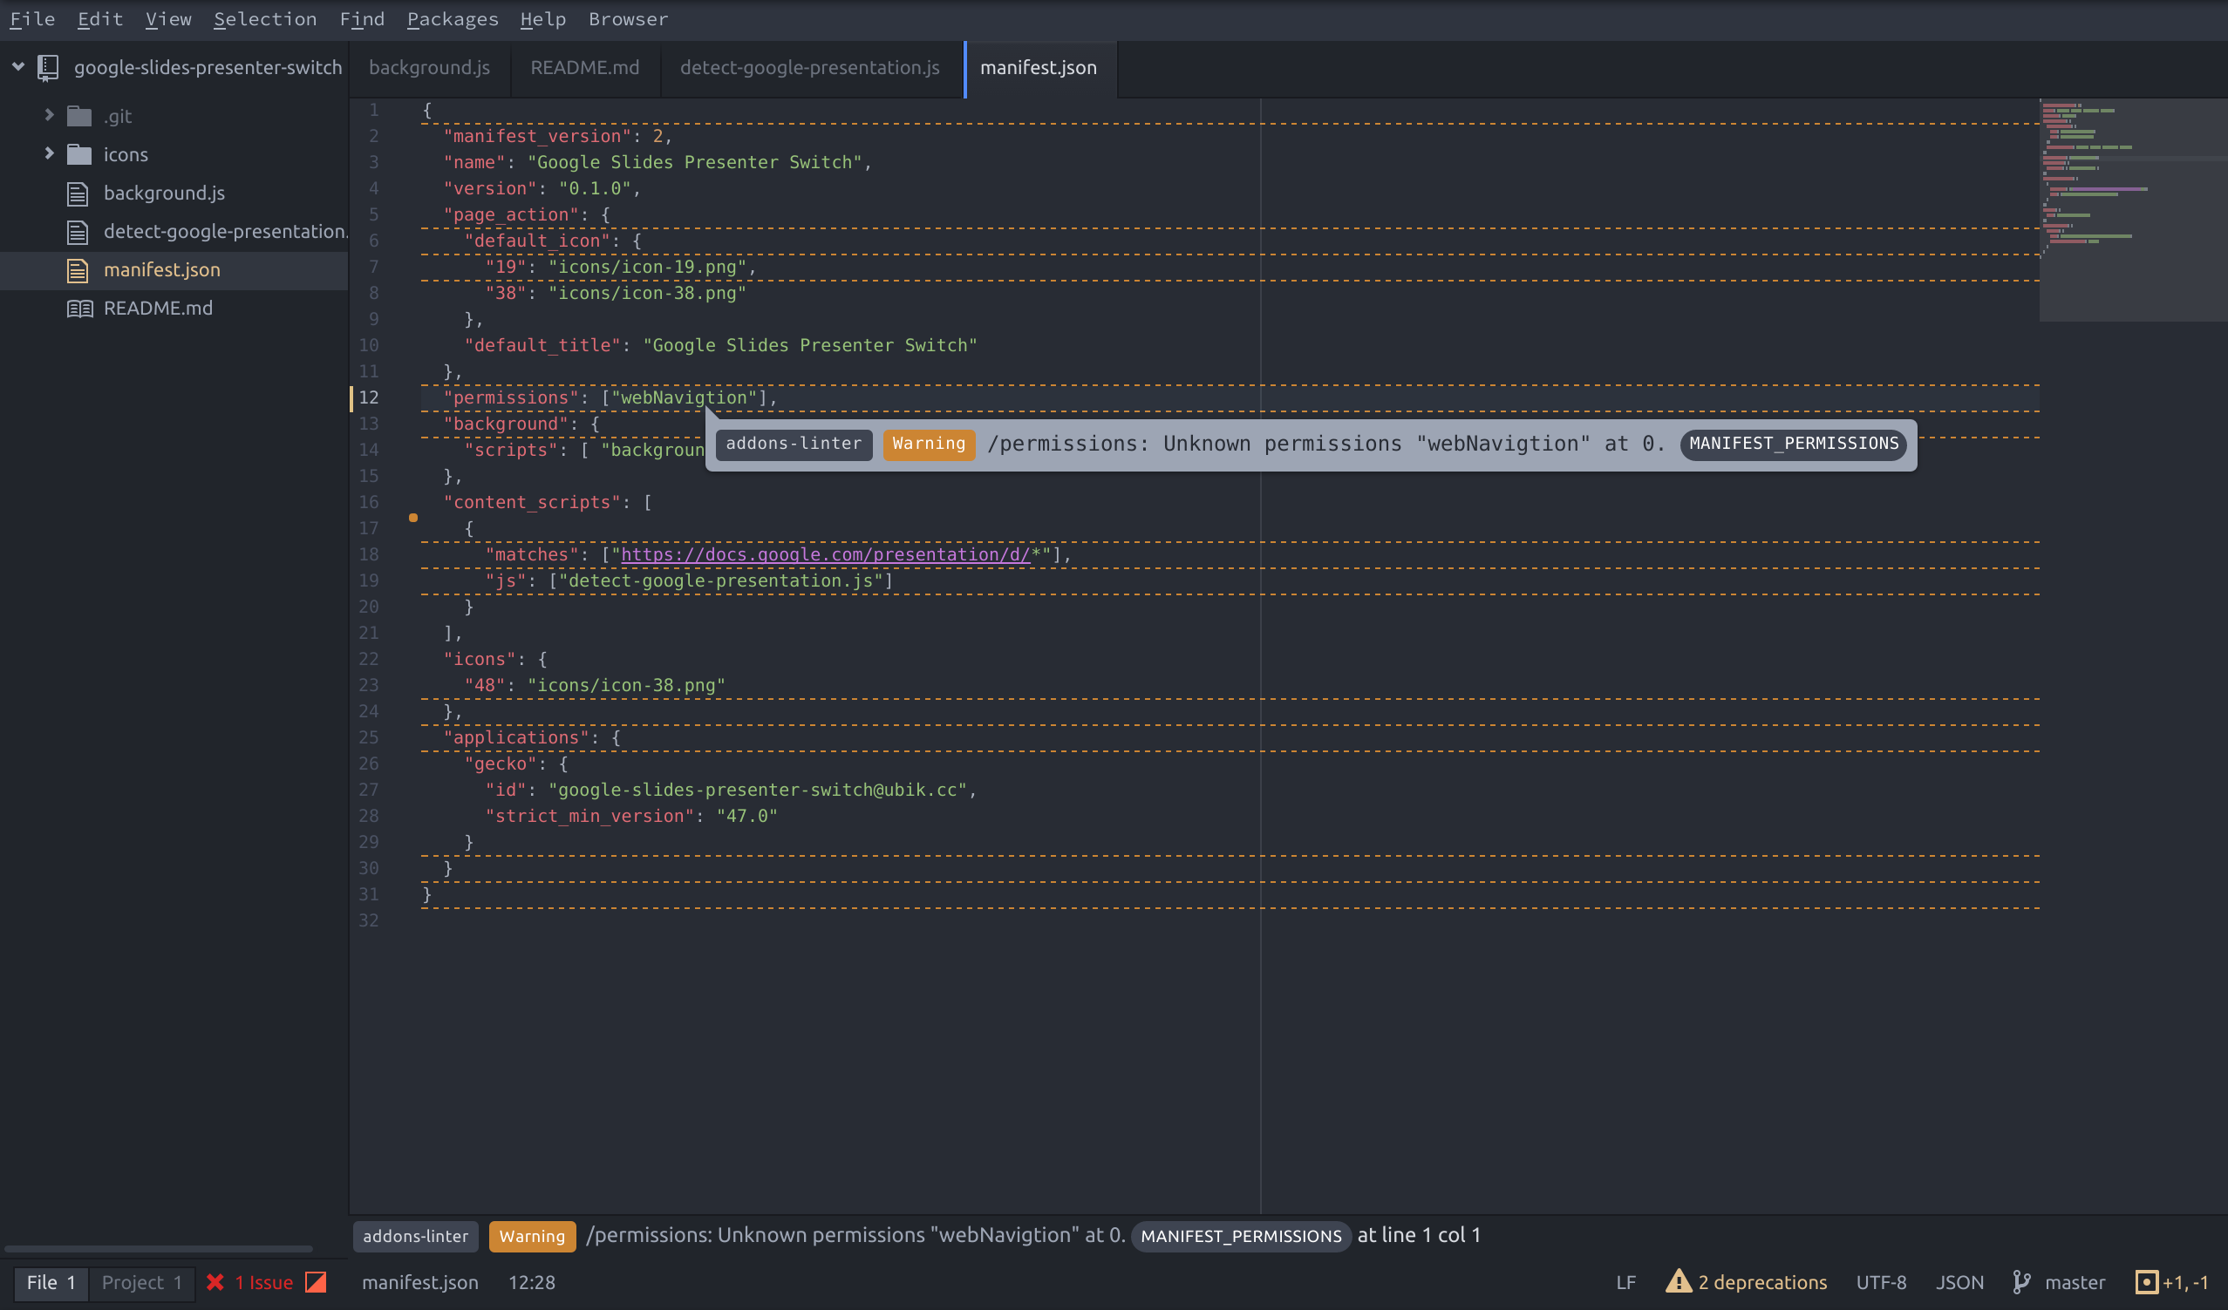Click the README.md book icon

(80, 309)
